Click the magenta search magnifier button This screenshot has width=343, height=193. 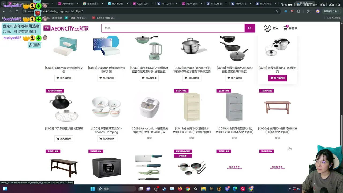(x=250, y=28)
